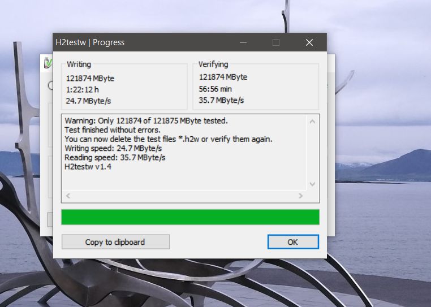431x307 pixels.
Task: Click '121874 MByte' under Writing
Action: [90, 79]
